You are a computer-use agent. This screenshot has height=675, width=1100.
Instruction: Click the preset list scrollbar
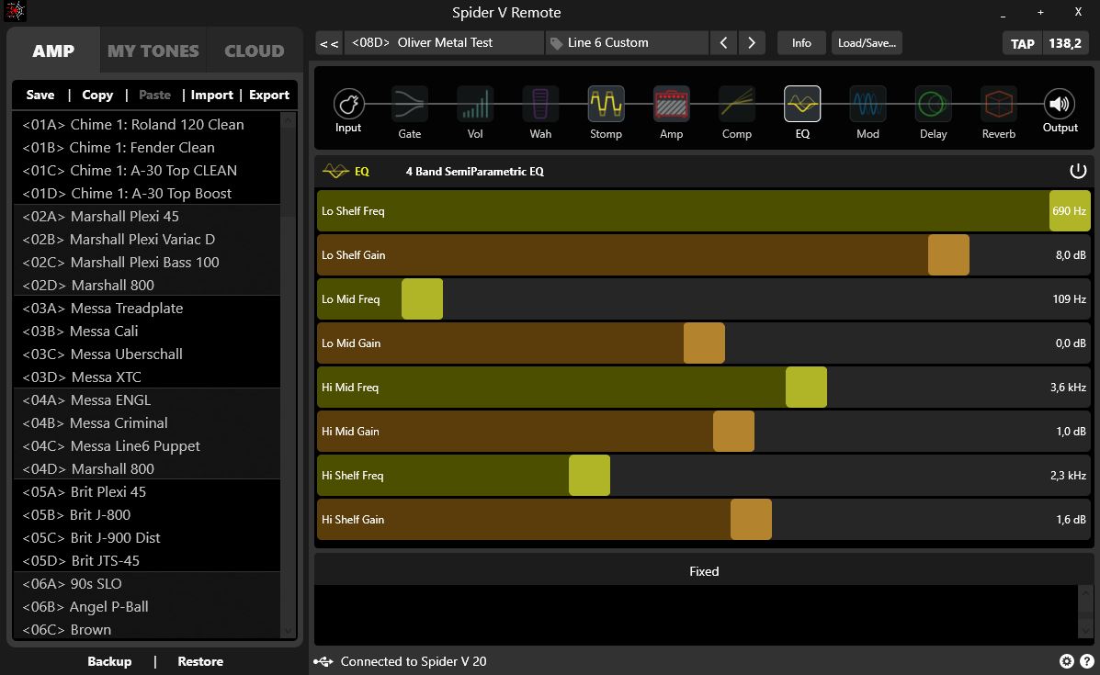pos(288,375)
